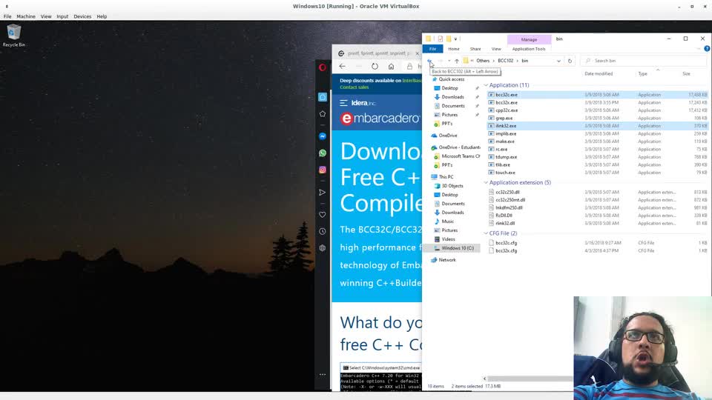Open VirtualBox Input menu
712x400 pixels.
[x=62, y=16]
